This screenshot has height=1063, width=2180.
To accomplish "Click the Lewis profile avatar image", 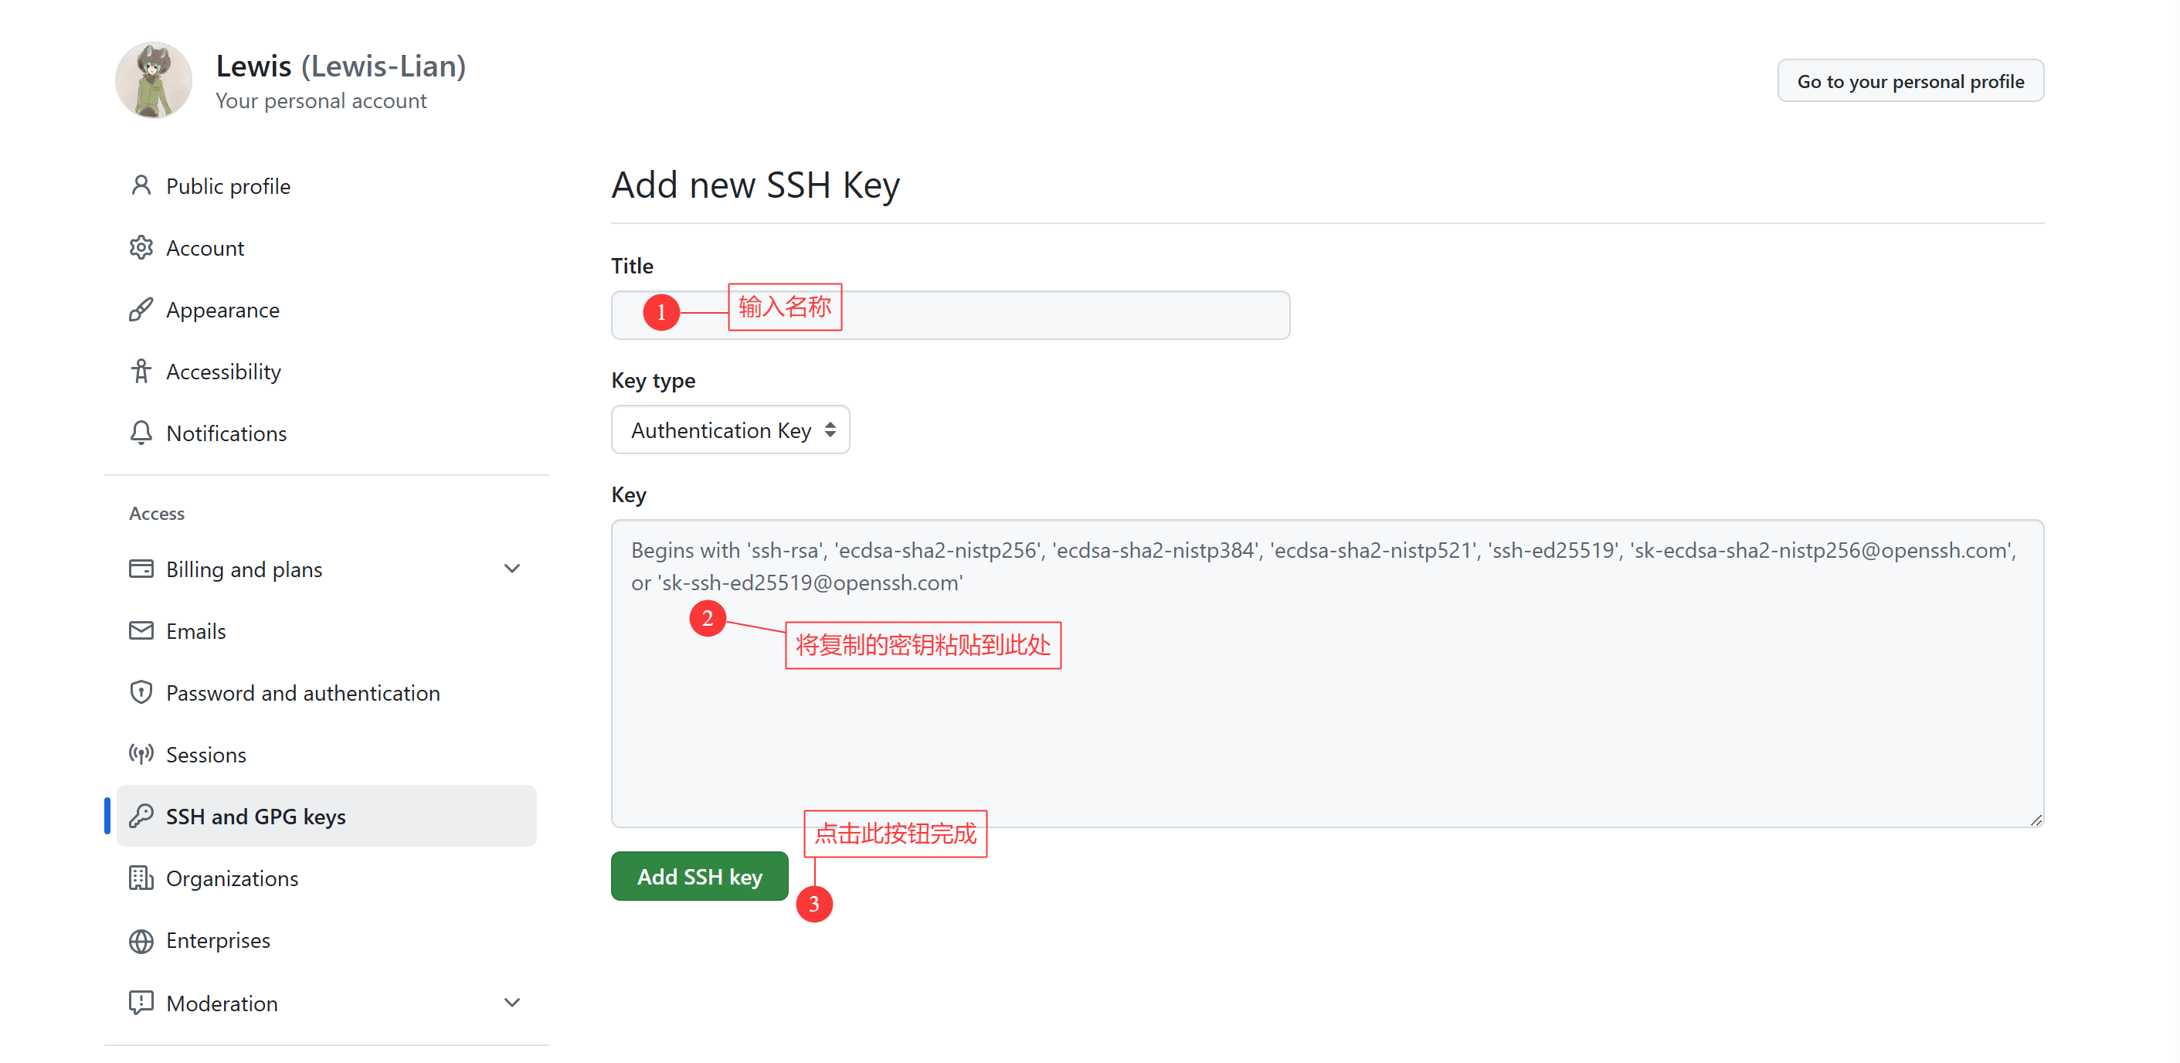I will (x=154, y=80).
